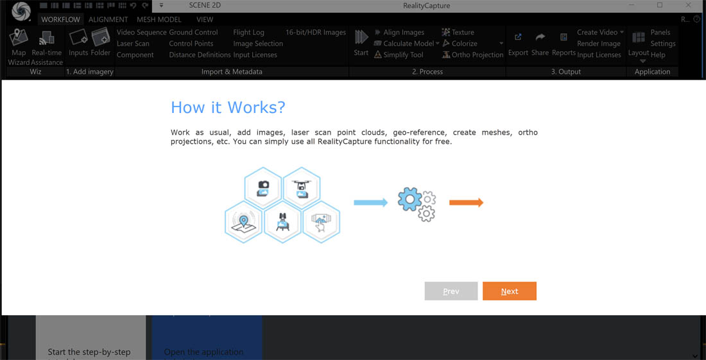This screenshot has height=360, width=706.
Task: Import an Image Selection
Action: (258, 44)
